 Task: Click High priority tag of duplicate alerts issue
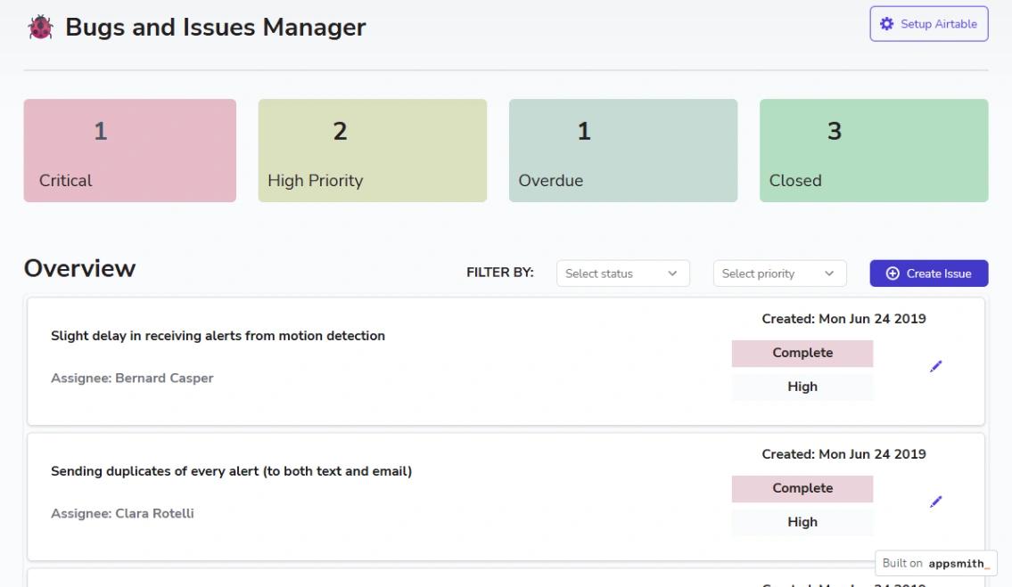[x=802, y=523]
